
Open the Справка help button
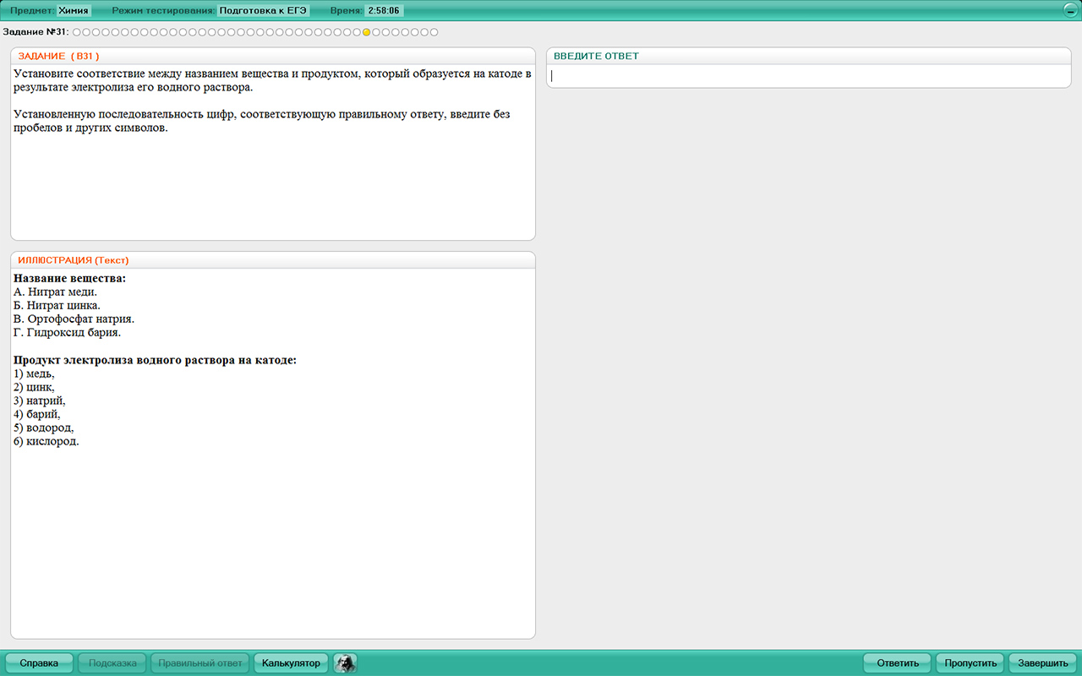click(x=40, y=663)
